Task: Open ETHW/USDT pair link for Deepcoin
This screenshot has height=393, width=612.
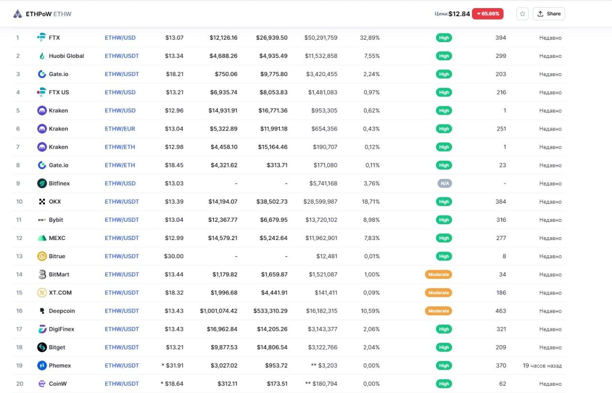Action: coord(122,311)
